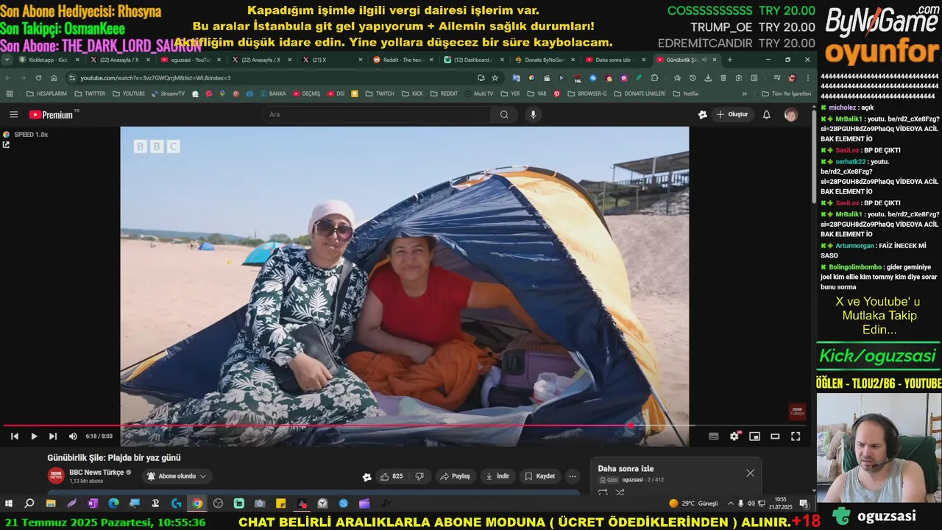Screen dimensions: 942x530
Task: Open DONATE LİNKLERİ bookmarks folder
Action: [640, 94]
